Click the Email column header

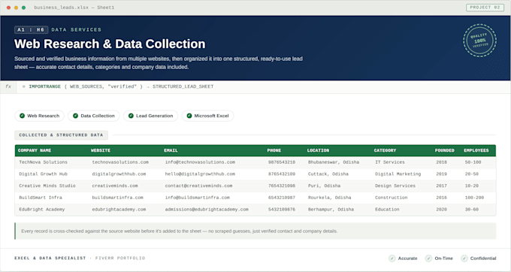tap(171, 150)
